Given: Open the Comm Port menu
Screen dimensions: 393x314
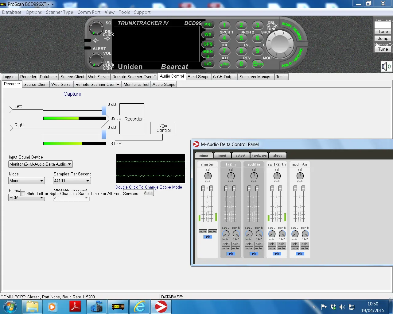Looking at the screenshot, I should tap(89, 12).
